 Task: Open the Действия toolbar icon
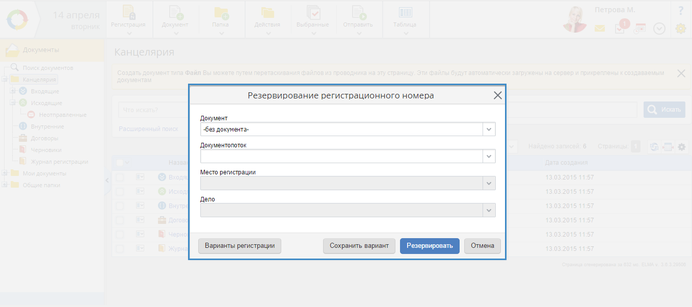(x=267, y=13)
